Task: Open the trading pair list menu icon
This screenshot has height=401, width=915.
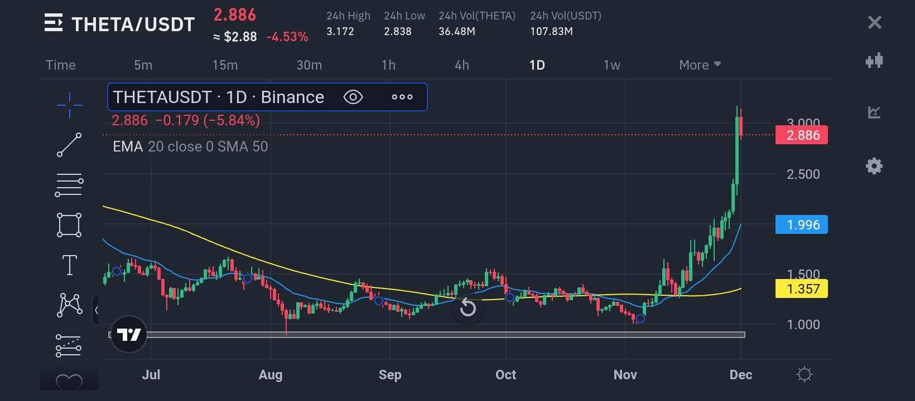Action: point(54,23)
